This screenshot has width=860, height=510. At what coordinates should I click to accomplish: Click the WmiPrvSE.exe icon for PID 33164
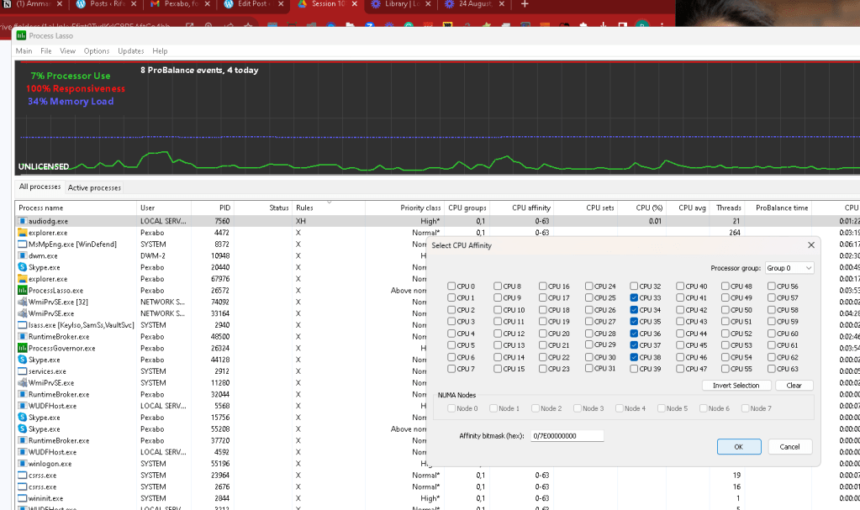coord(23,313)
